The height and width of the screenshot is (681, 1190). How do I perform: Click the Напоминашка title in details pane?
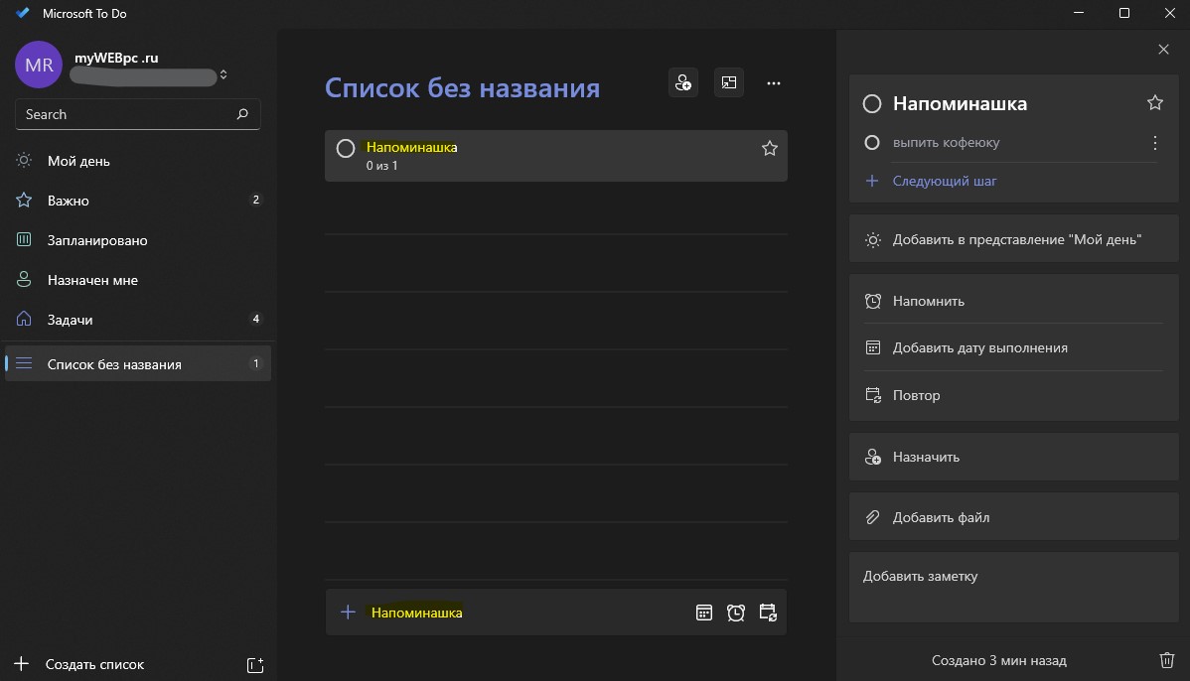[x=960, y=104]
